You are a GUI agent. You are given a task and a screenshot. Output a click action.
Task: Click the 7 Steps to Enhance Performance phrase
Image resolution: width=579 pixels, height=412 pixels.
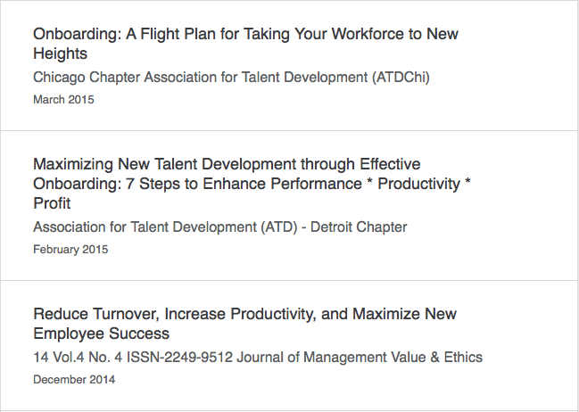244,184
